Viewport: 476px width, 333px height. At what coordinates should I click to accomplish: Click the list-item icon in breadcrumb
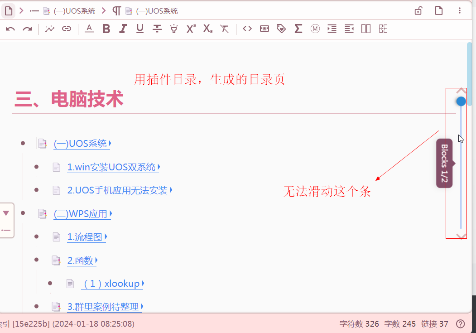(x=34, y=11)
